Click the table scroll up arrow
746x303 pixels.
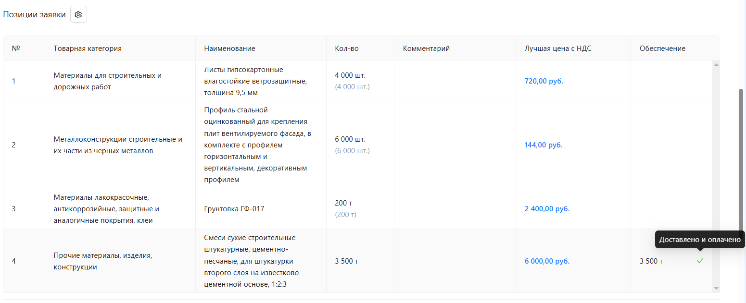[716, 64]
